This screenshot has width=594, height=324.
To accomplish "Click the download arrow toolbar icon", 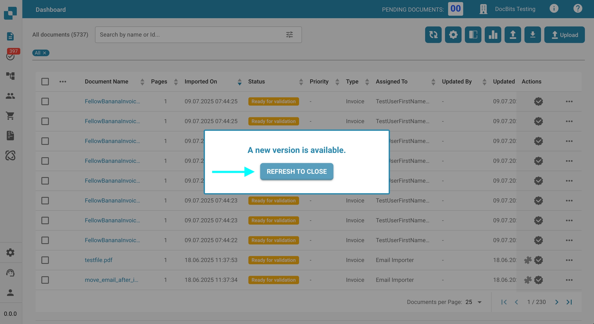I will click(x=532, y=35).
